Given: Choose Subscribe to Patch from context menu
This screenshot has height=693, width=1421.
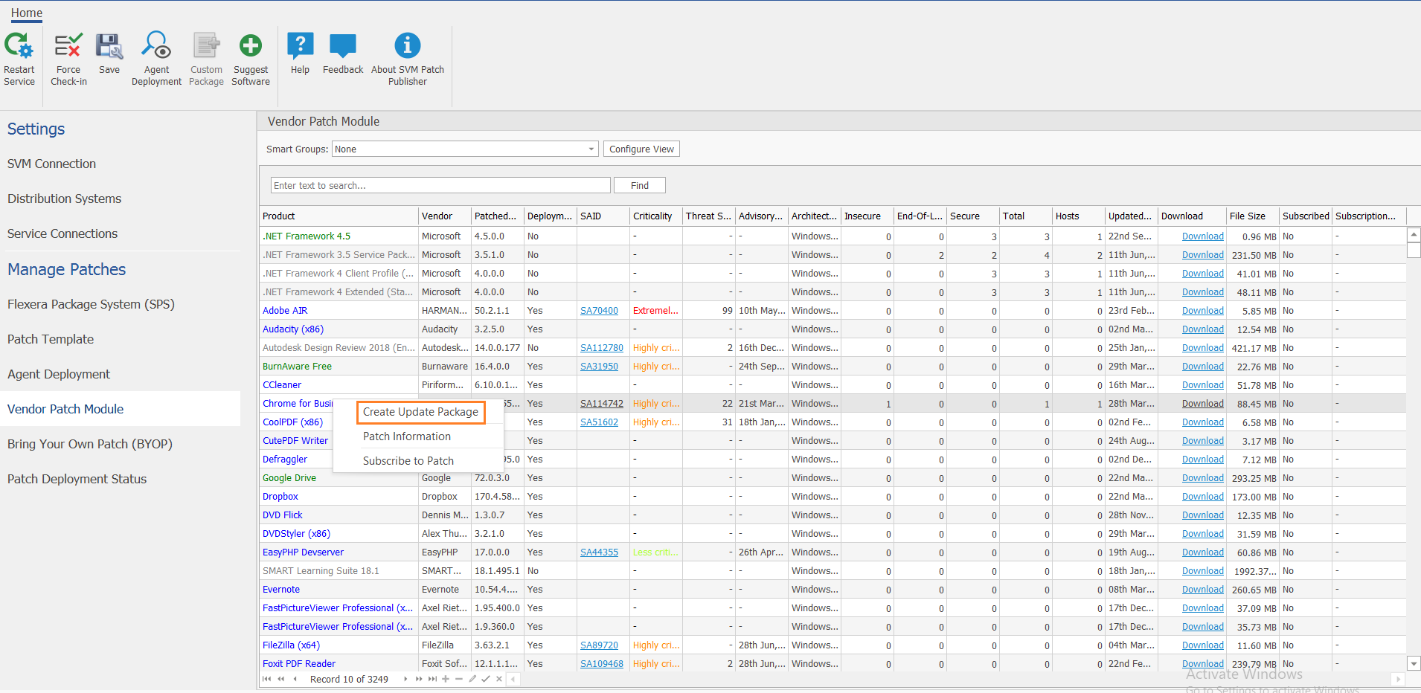Looking at the screenshot, I should coord(408,461).
